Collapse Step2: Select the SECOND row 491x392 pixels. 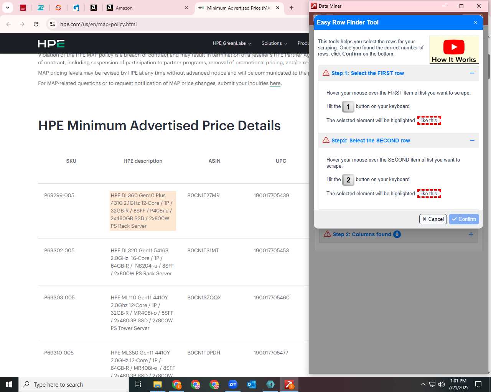(472, 140)
